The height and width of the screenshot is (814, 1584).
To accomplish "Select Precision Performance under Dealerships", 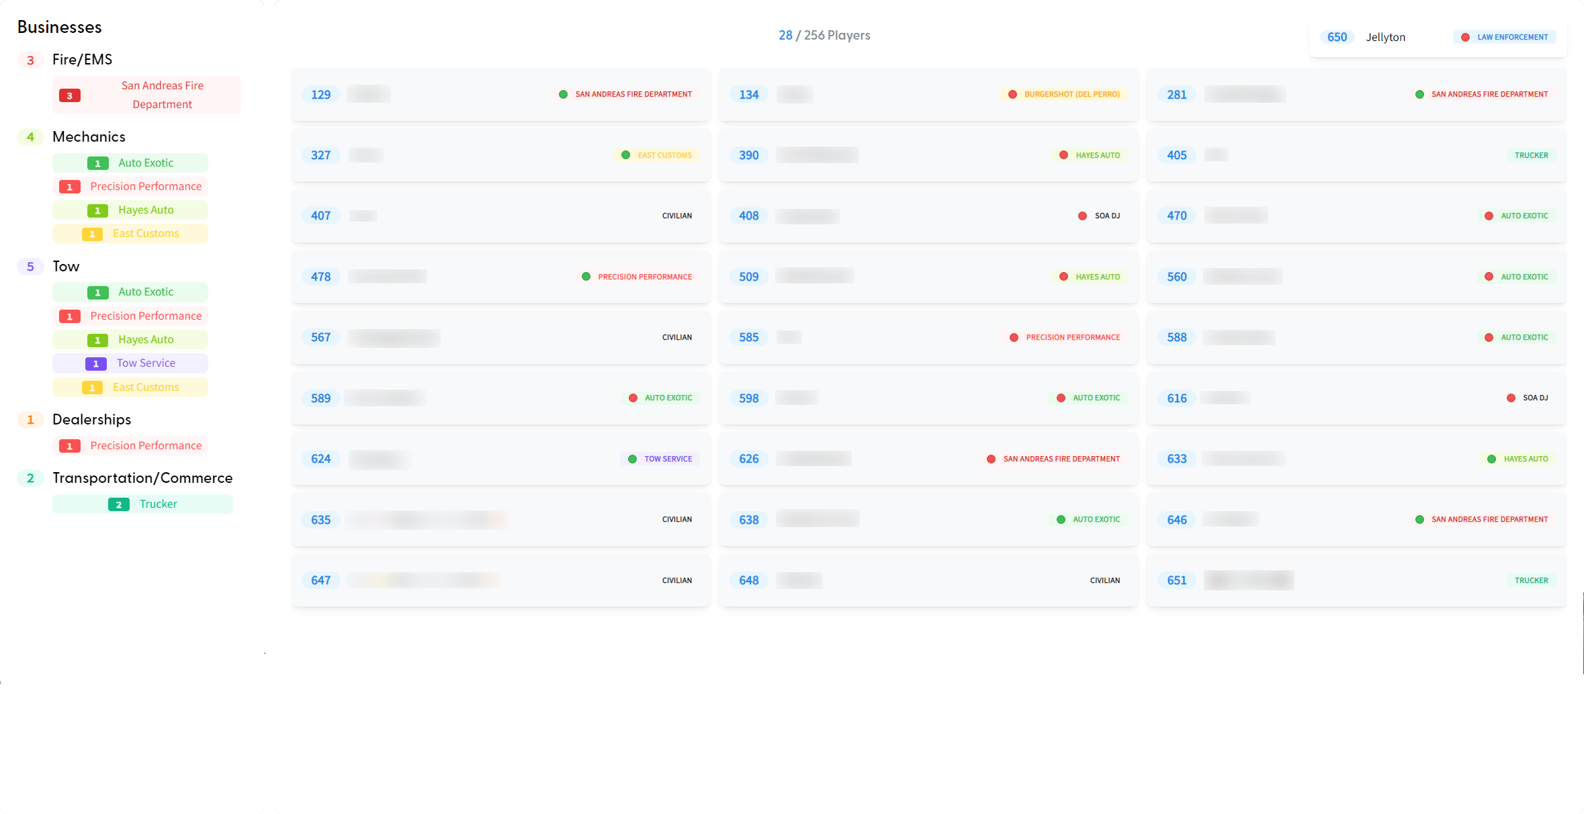I will [146, 446].
